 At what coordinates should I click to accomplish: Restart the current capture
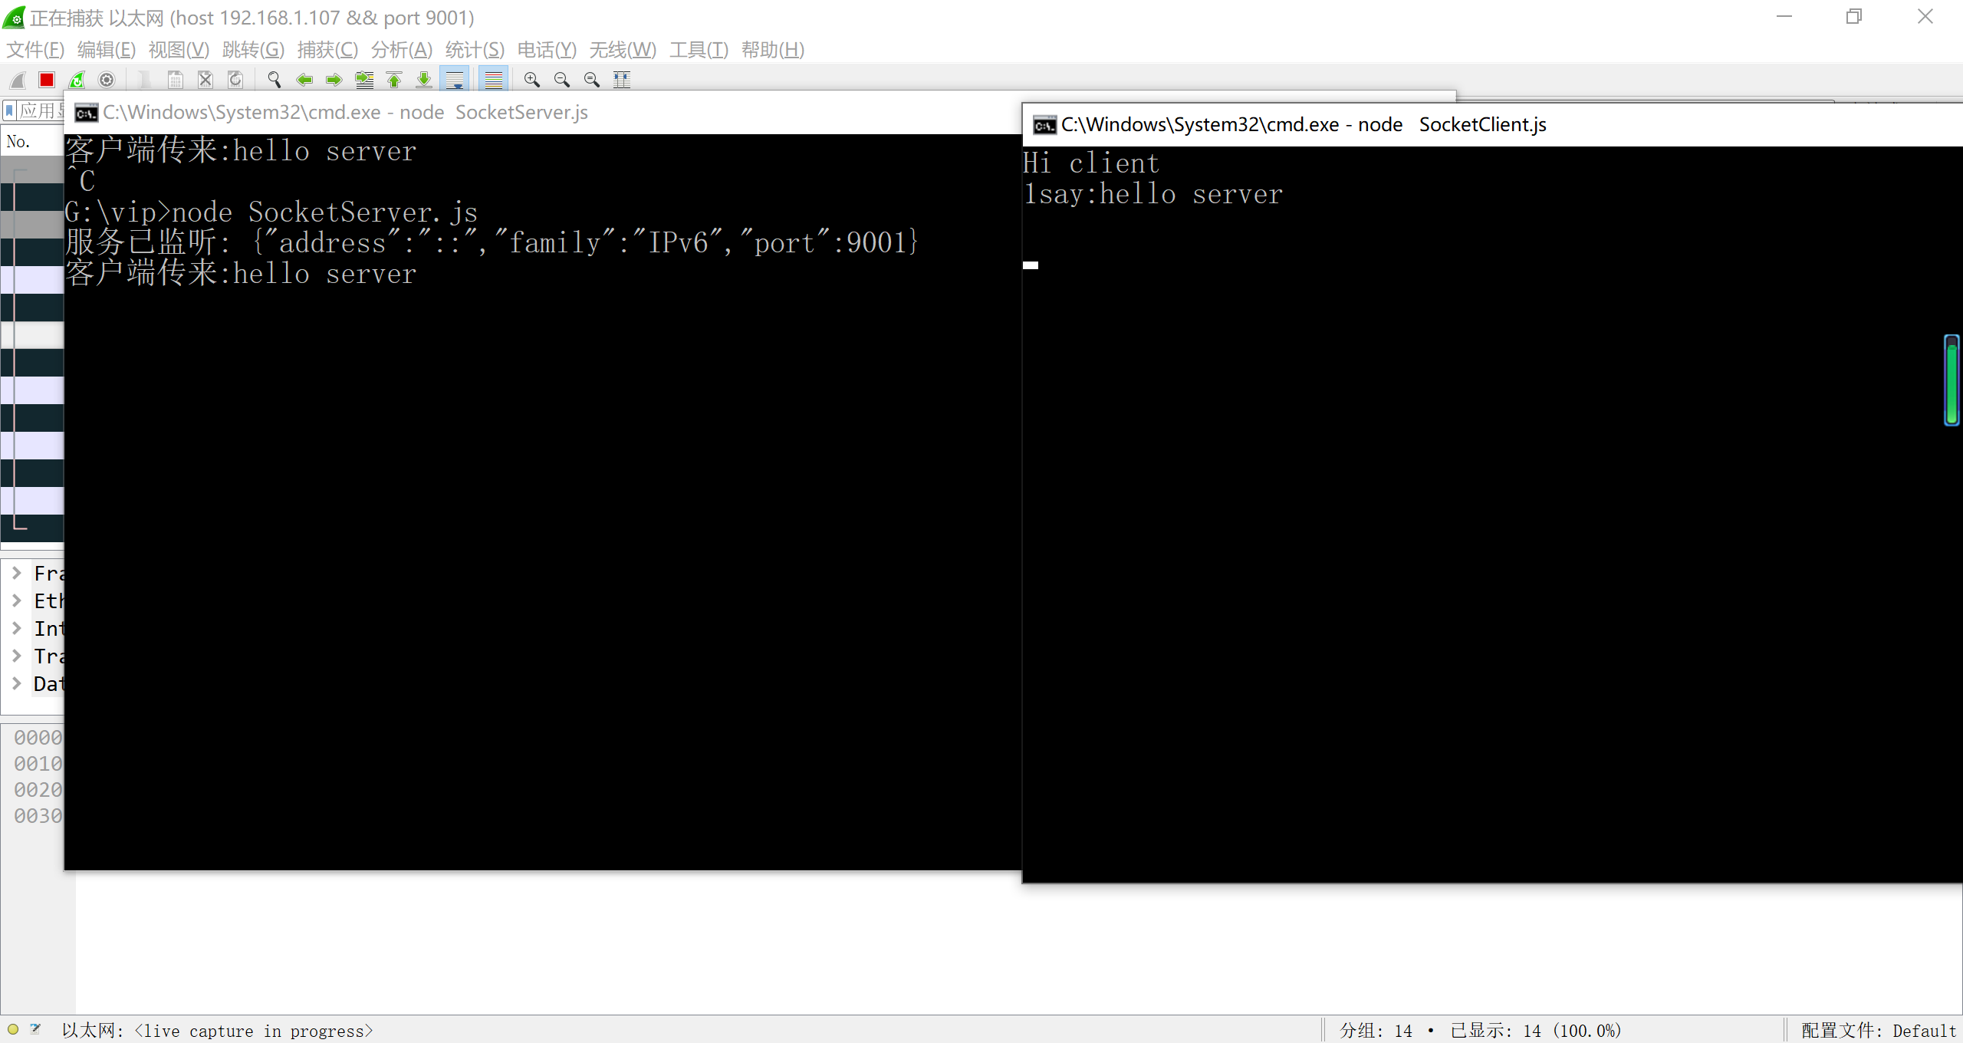tap(77, 80)
